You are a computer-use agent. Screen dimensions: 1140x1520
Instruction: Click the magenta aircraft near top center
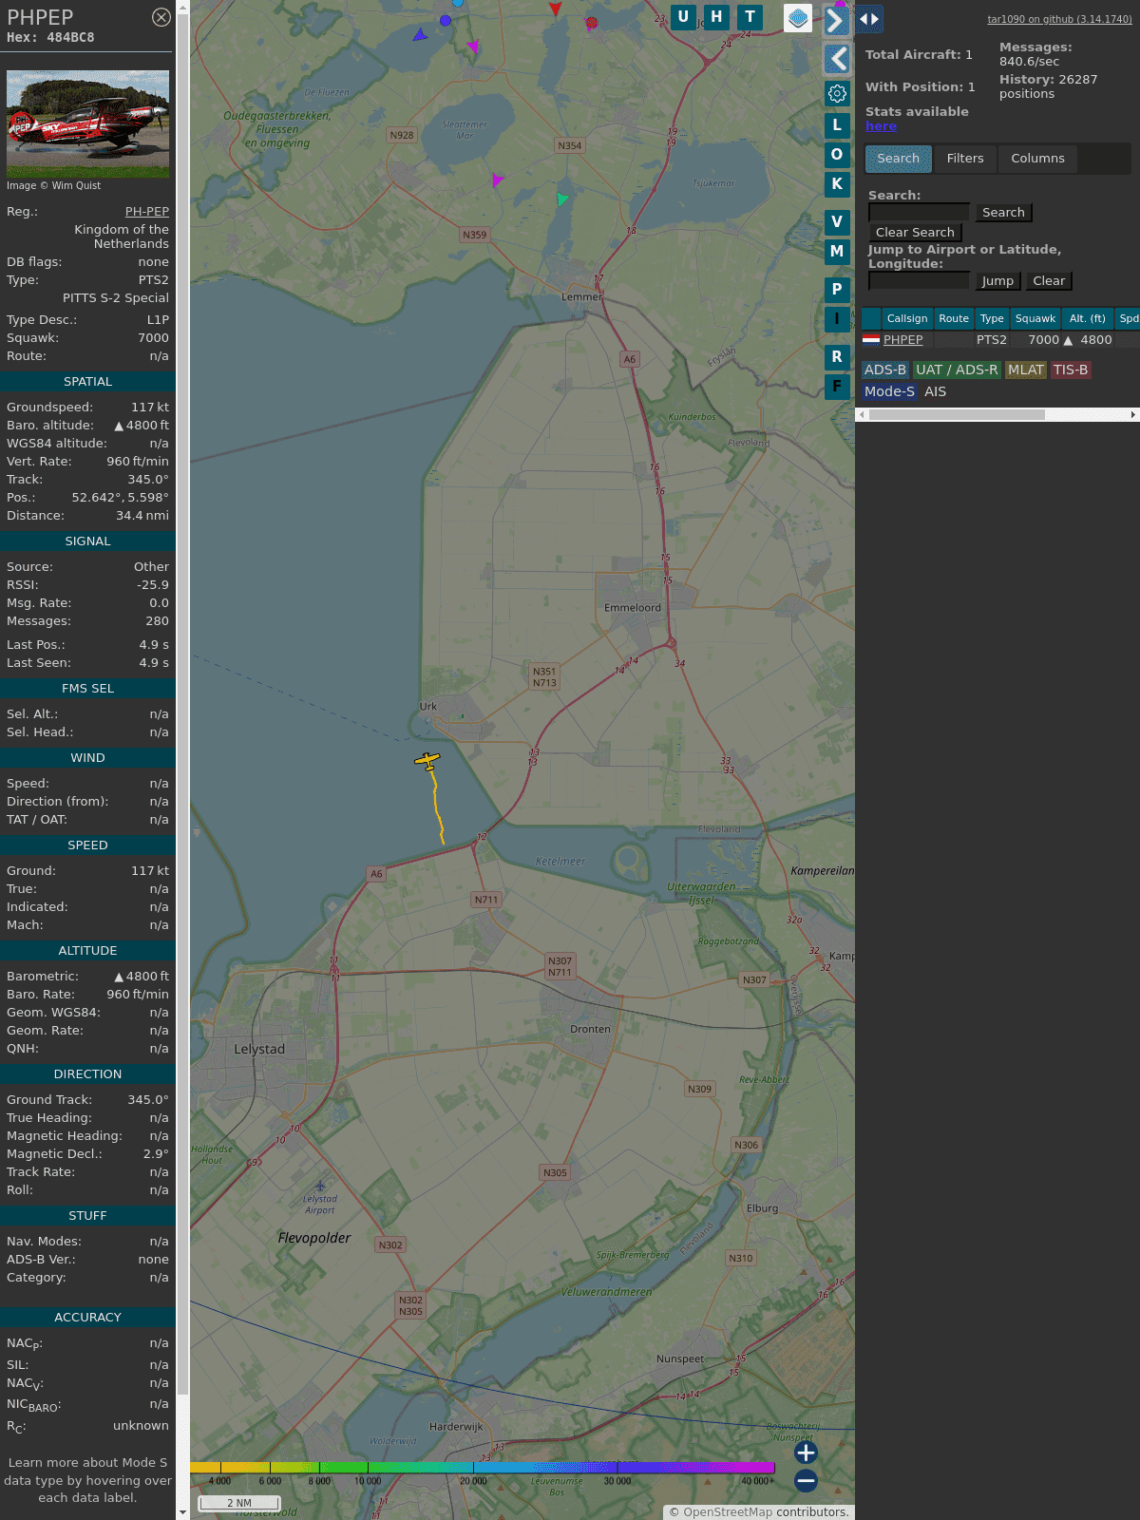tap(473, 46)
